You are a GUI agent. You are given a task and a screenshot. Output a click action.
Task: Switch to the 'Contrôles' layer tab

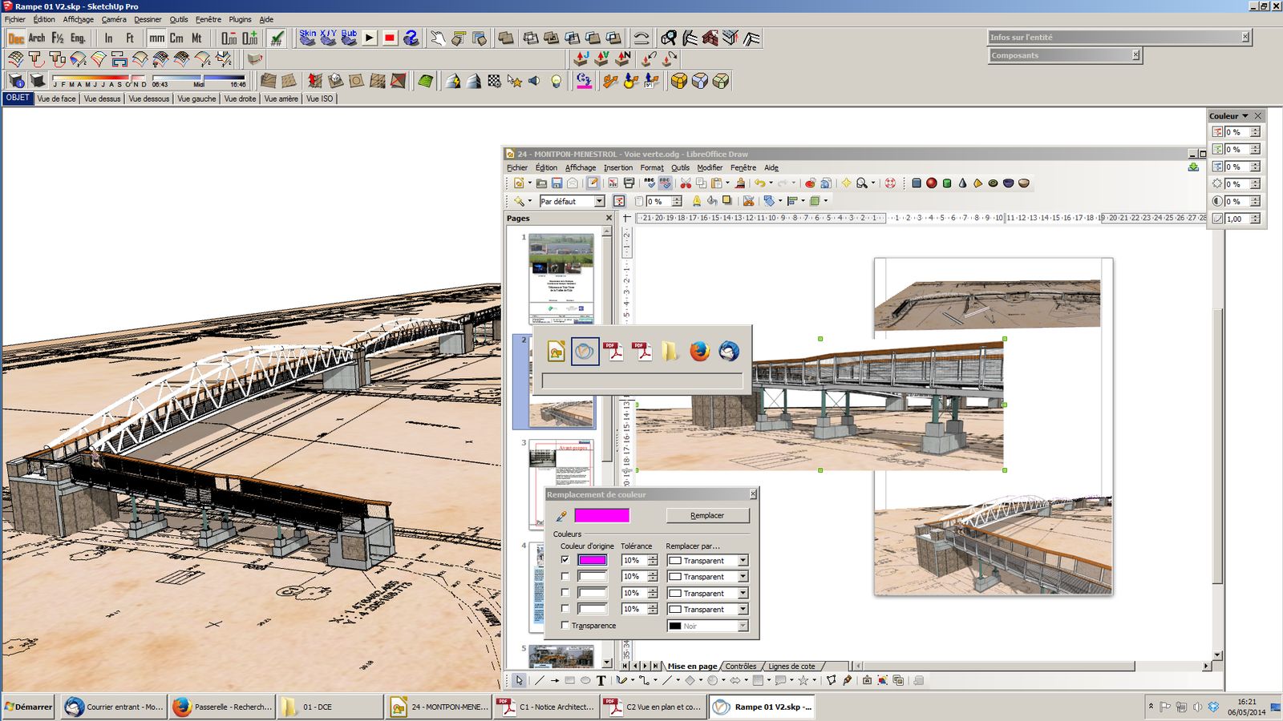741,667
